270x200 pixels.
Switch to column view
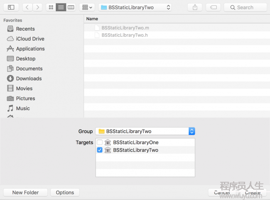(71, 7)
